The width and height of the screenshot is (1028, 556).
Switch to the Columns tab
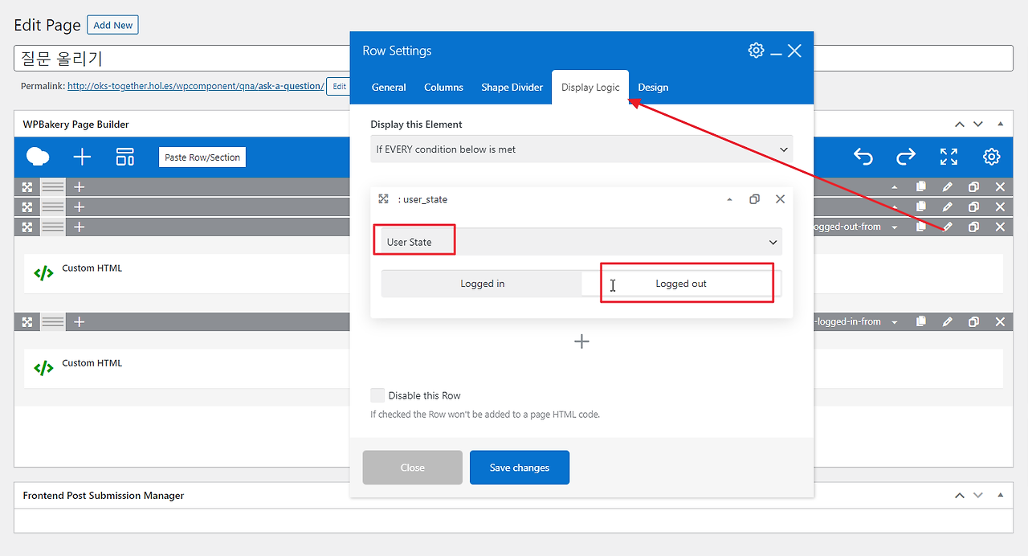point(443,88)
